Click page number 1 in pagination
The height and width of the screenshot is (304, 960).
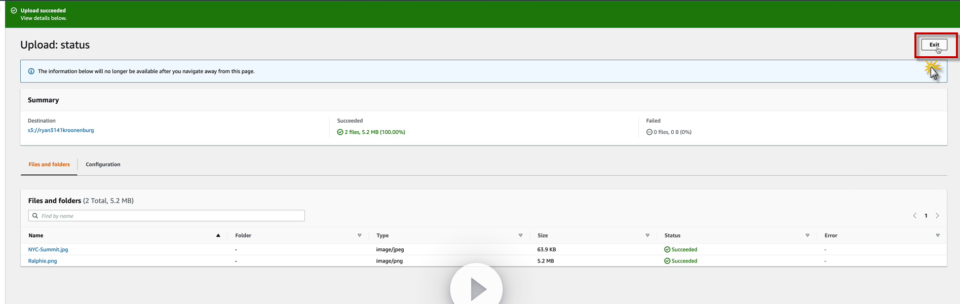coord(926,216)
